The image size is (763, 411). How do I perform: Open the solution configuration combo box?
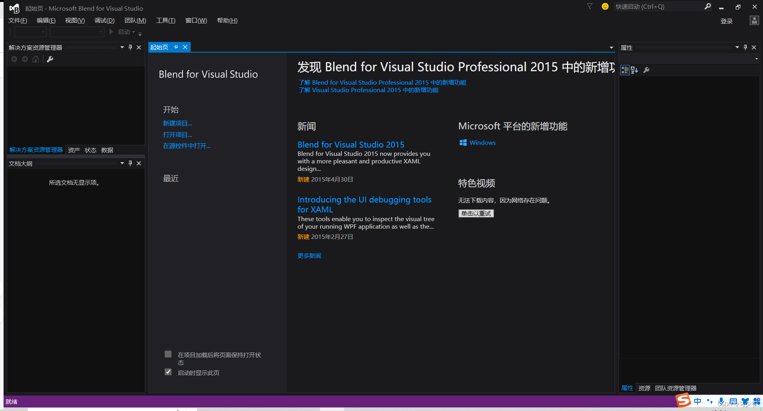30,32
